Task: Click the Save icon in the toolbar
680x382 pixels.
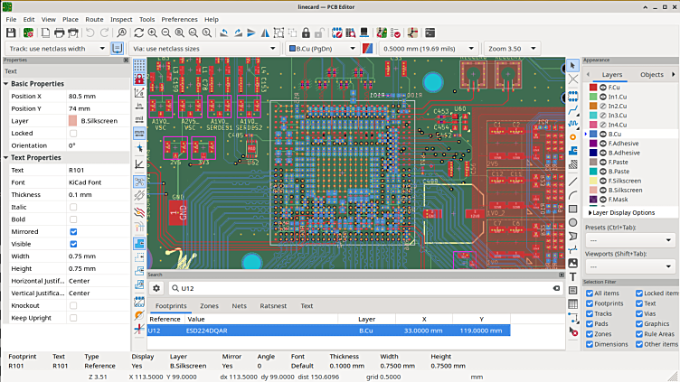Action: click(11, 33)
